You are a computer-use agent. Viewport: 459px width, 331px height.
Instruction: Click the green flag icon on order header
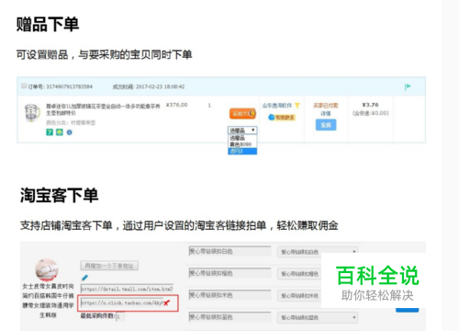(x=408, y=86)
